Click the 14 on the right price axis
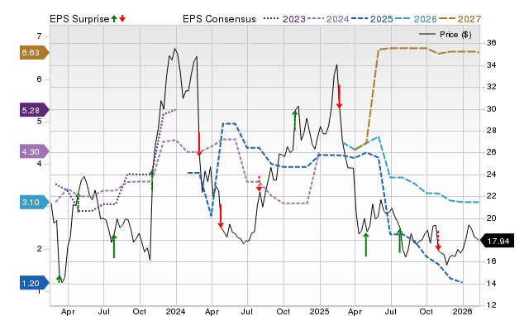529x316 pixels. coord(492,284)
